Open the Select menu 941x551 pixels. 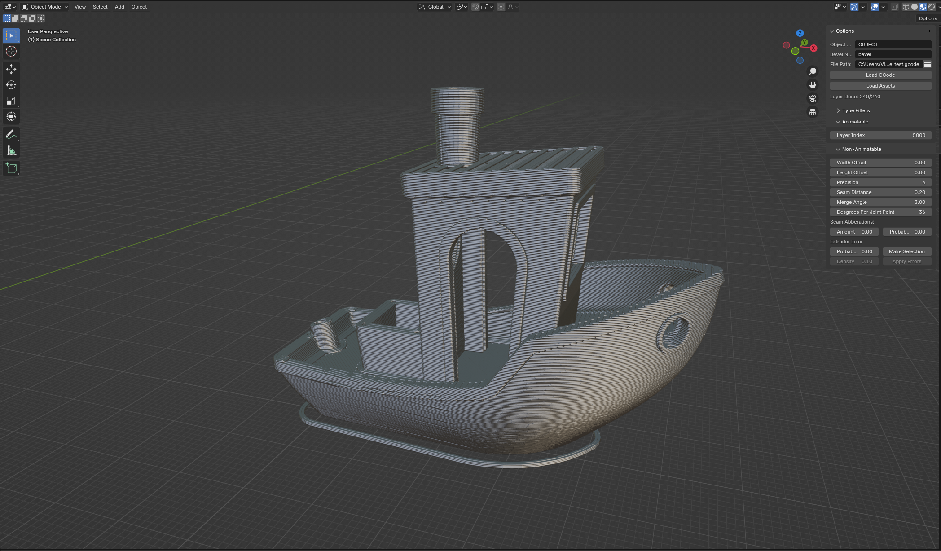[100, 7]
